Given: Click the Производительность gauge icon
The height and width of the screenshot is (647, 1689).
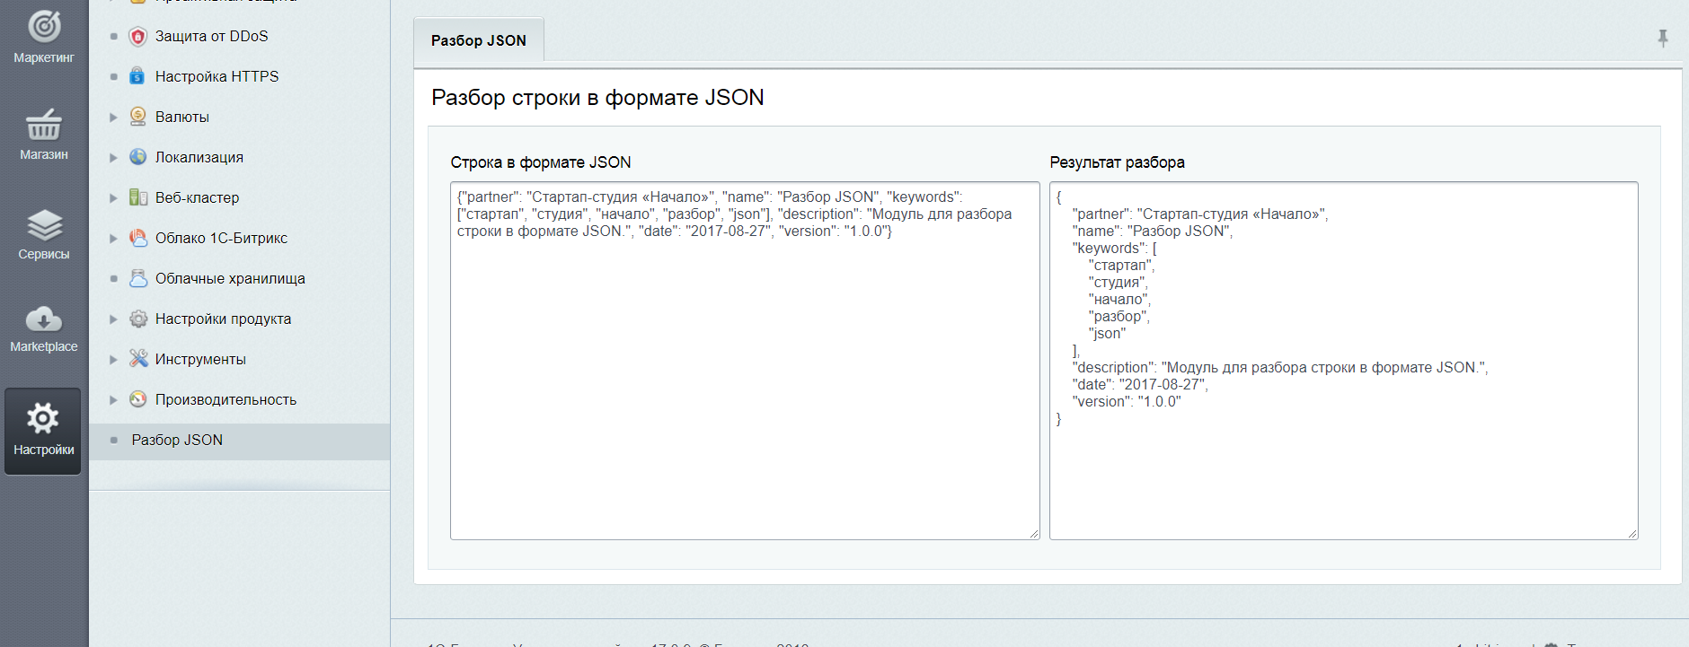Looking at the screenshot, I should pyautogui.click(x=137, y=399).
